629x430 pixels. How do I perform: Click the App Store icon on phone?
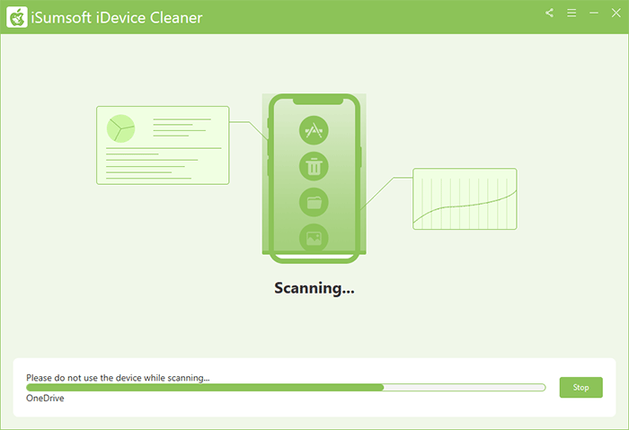314,130
